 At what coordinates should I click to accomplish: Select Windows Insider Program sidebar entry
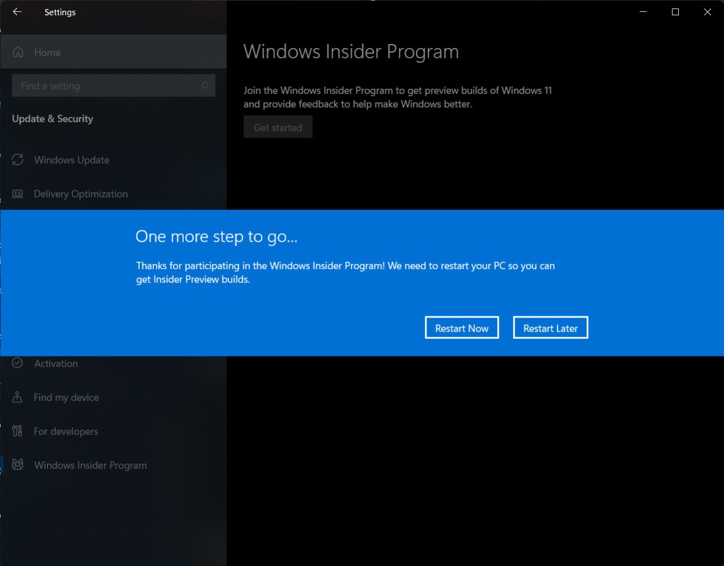point(113,465)
